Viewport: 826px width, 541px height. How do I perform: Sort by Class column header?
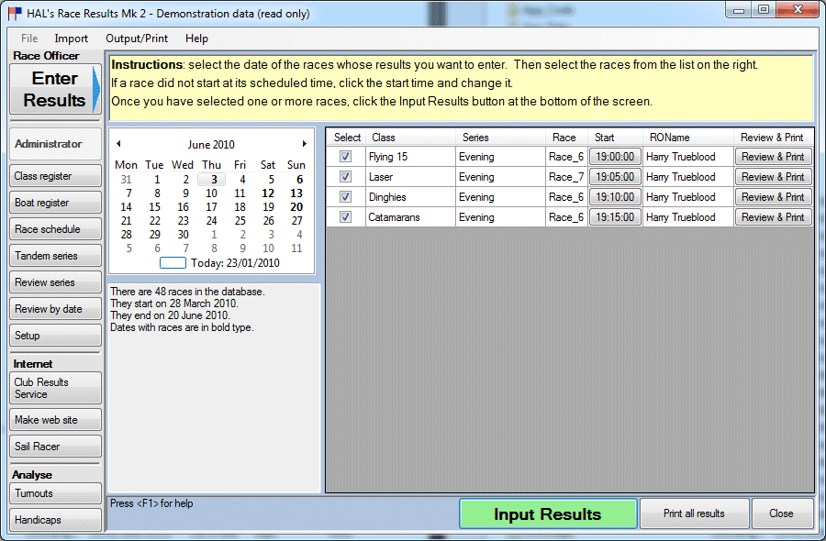[x=410, y=138]
